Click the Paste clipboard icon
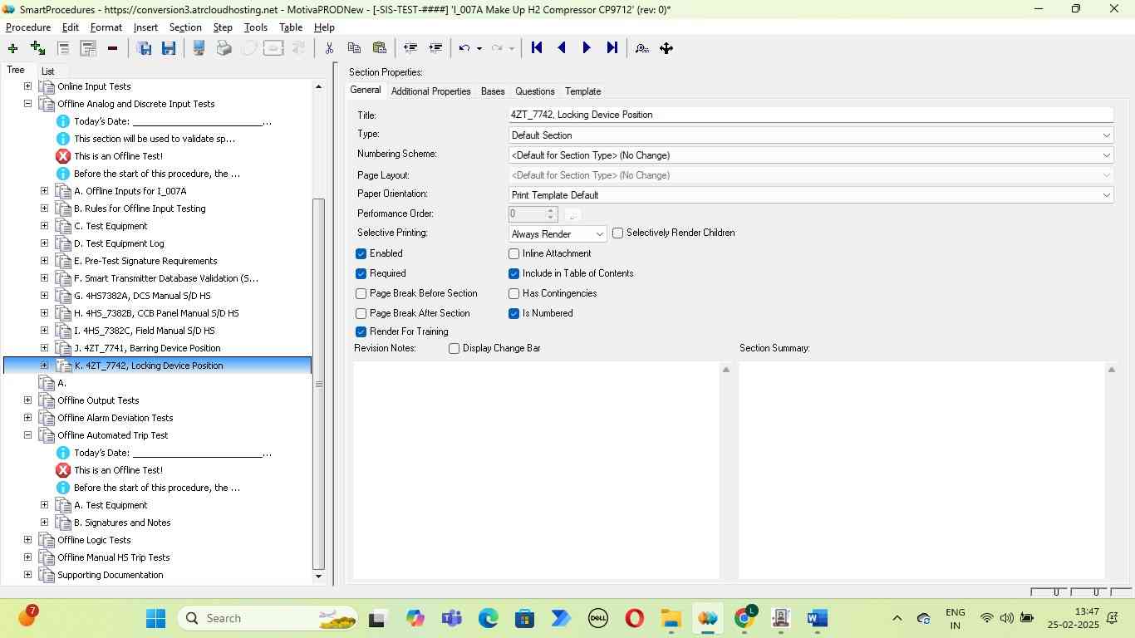The height and width of the screenshot is (638, 1135). coord(380,48)
